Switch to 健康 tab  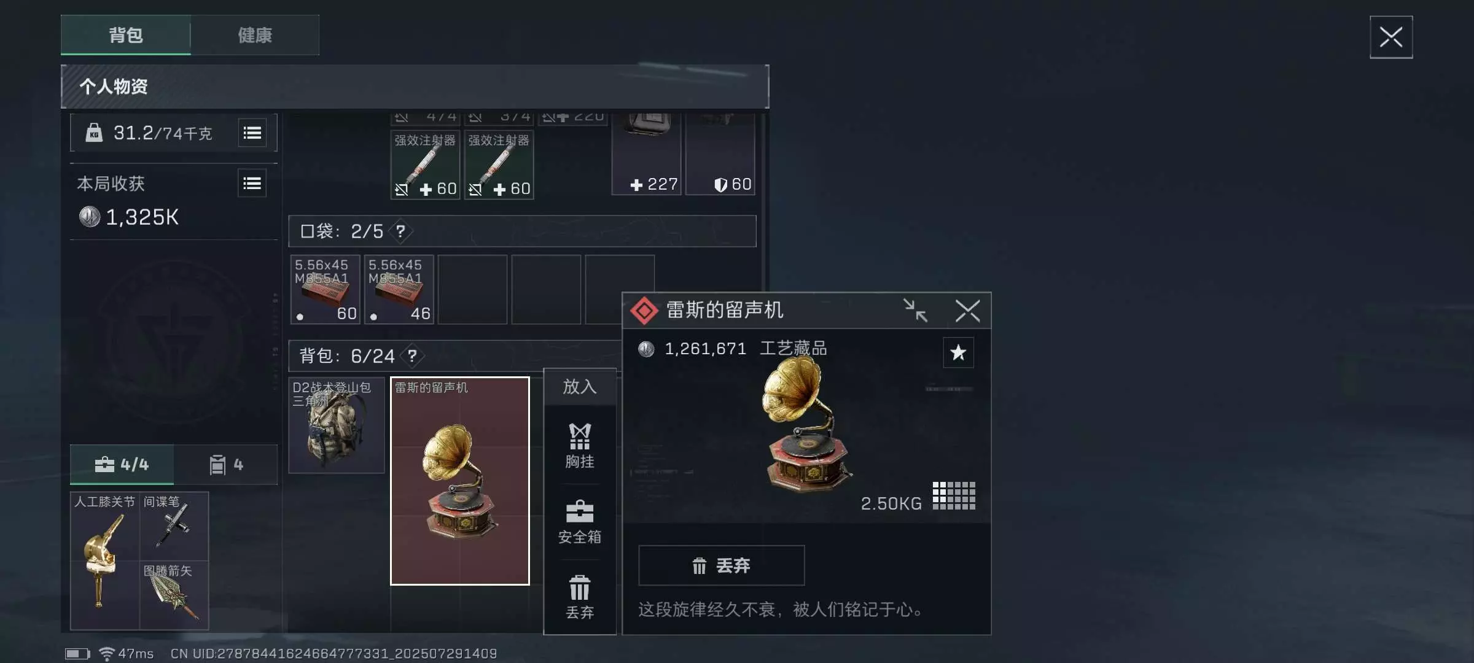click(255, 36)
